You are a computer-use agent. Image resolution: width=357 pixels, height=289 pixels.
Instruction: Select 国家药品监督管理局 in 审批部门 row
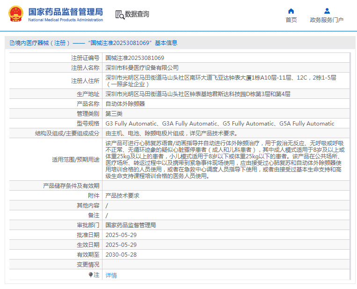pos(131,225)
